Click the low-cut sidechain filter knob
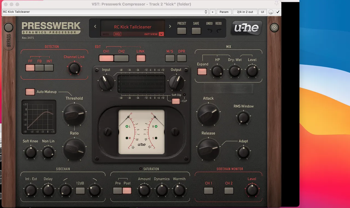This screenshot has width=350, height=208. point(66,190)
